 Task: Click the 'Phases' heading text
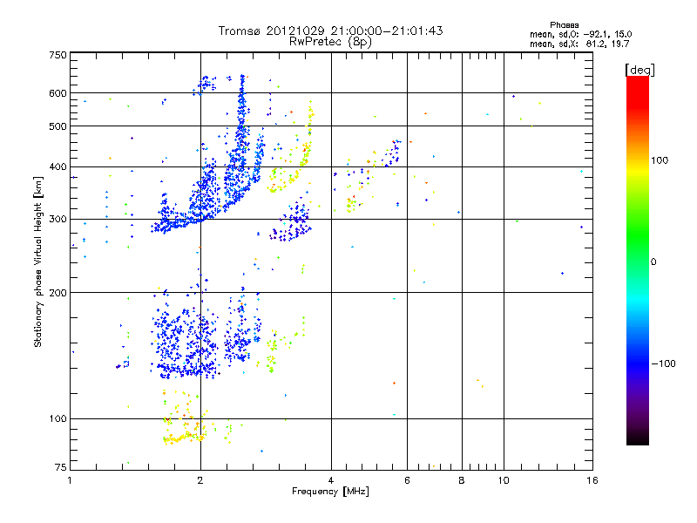(564, 25)
